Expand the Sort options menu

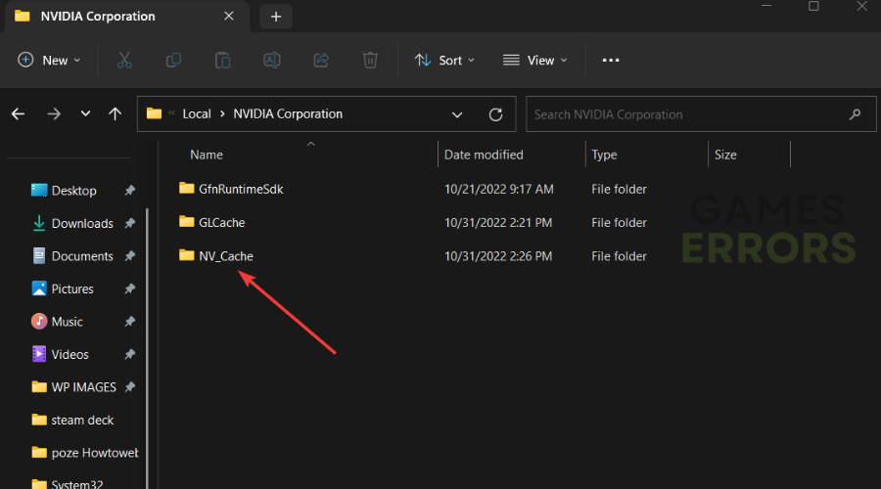[x=444, y=60]
